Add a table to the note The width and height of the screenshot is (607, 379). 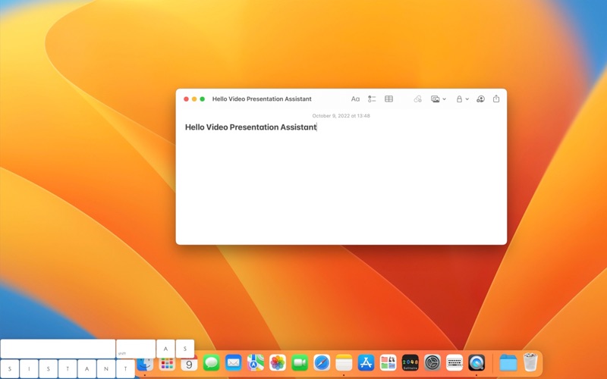click(x=388, y=99)
